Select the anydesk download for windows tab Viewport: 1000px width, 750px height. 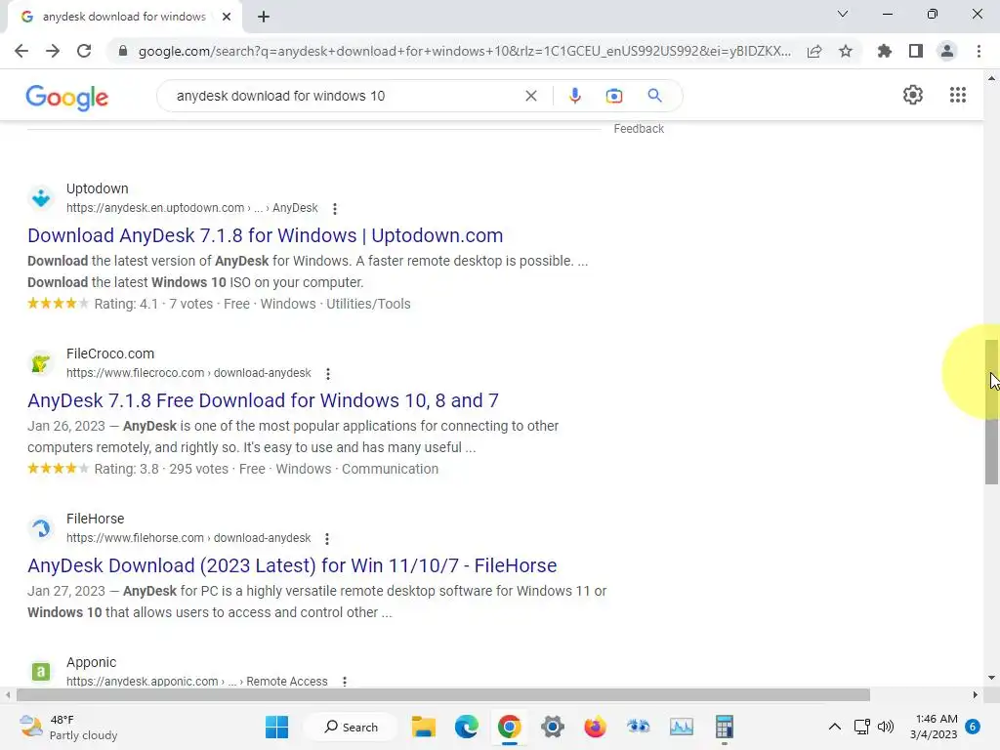124,17
